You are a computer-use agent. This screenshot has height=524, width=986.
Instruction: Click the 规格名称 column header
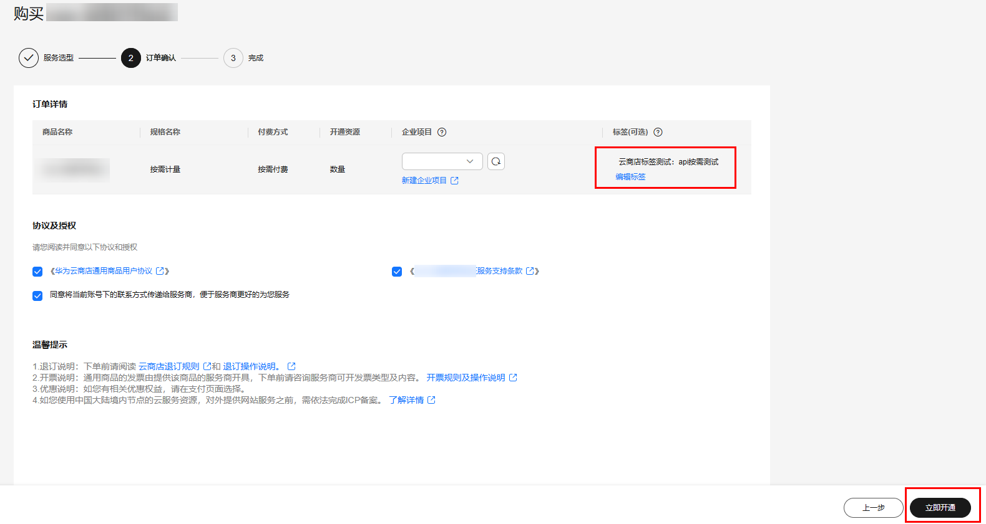pos(165,132)
